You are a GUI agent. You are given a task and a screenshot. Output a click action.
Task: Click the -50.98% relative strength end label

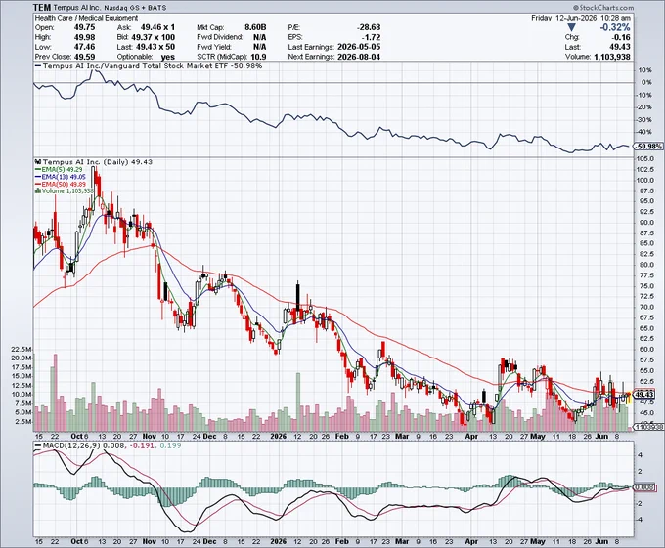[647, 147]
